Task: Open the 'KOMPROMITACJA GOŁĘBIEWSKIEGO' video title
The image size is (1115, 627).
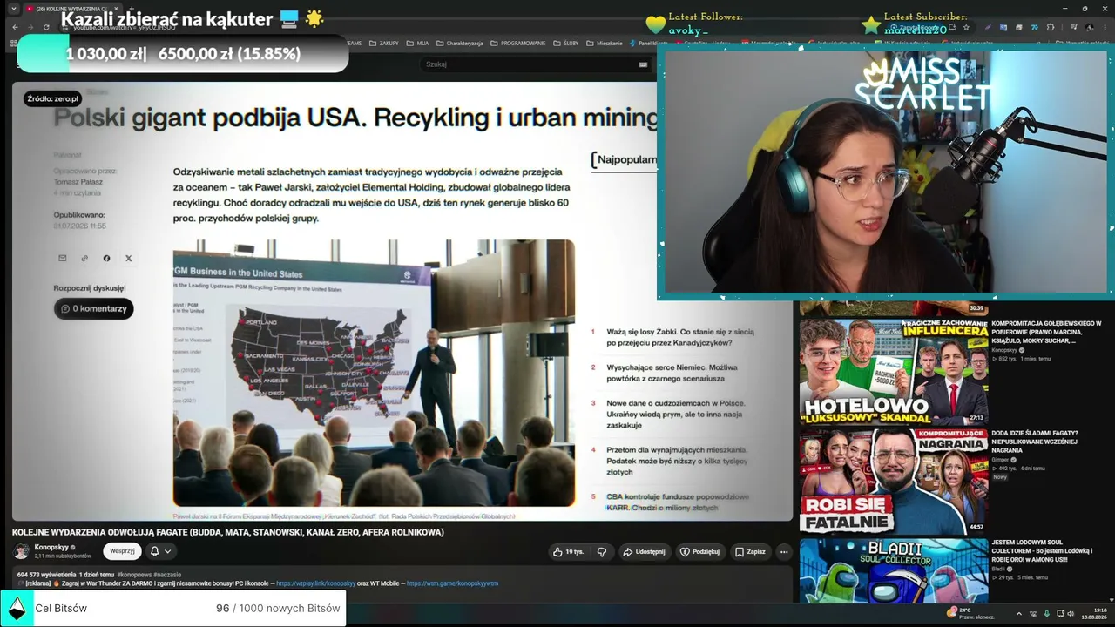Action: click(1046, 332)
